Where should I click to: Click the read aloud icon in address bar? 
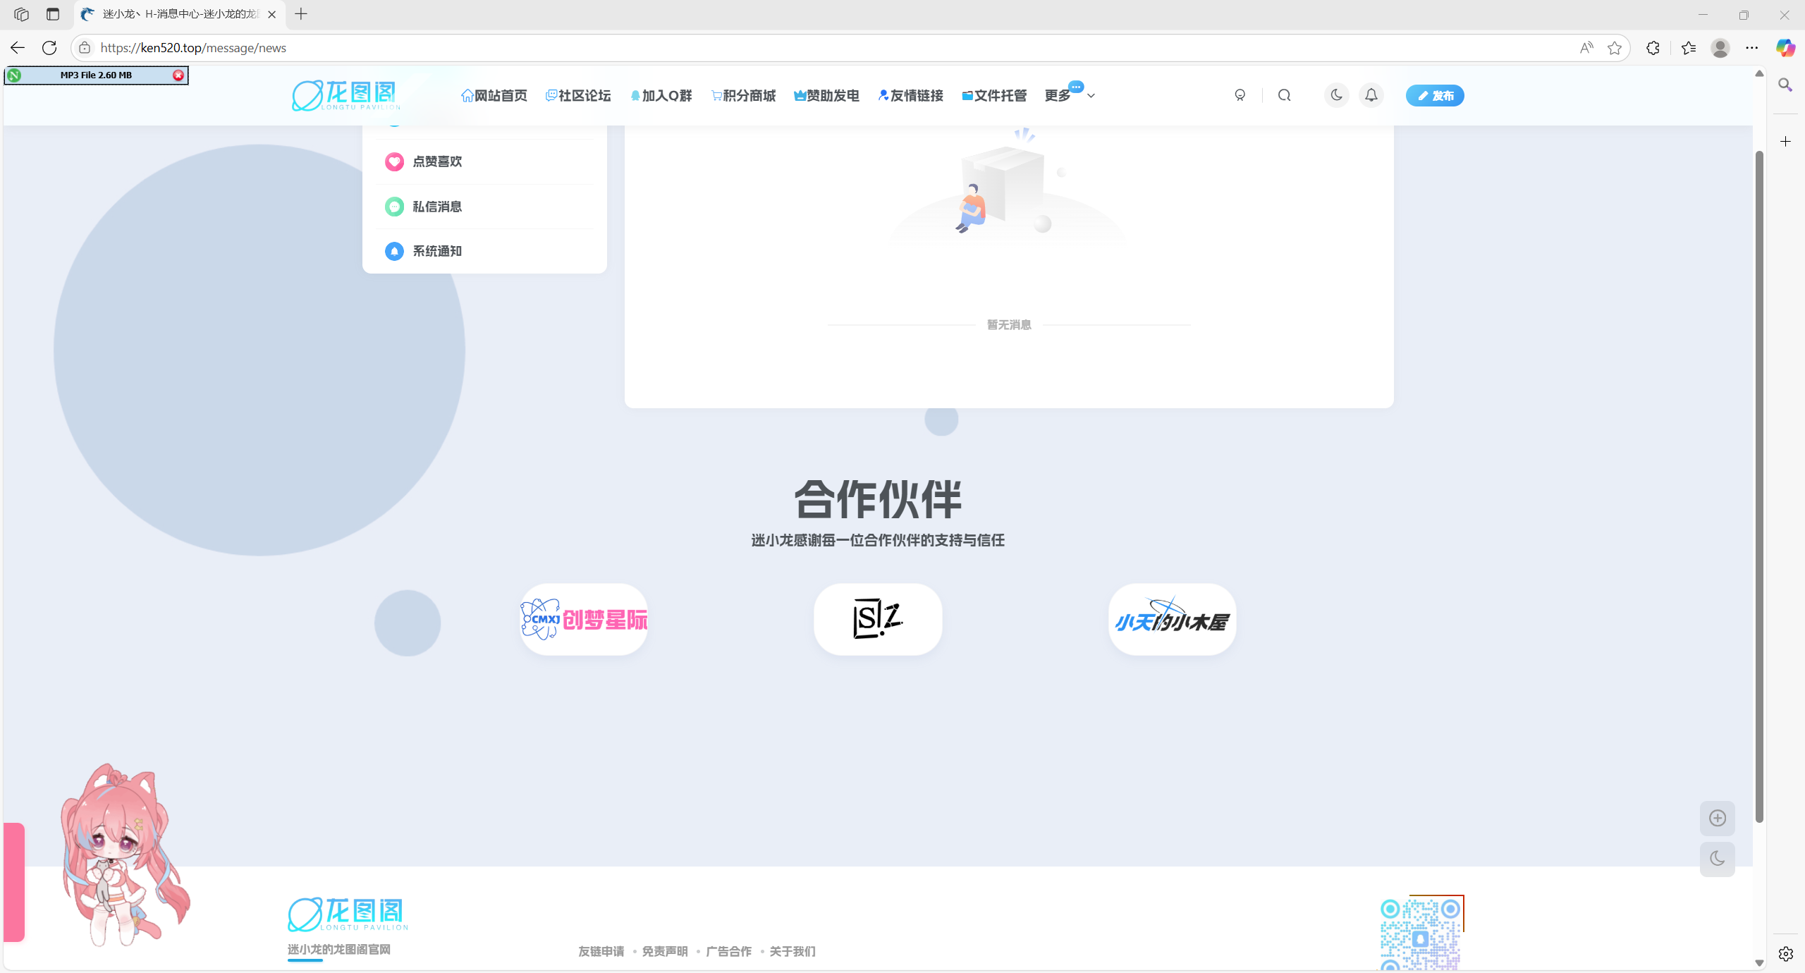click(x=1586, y=47)
